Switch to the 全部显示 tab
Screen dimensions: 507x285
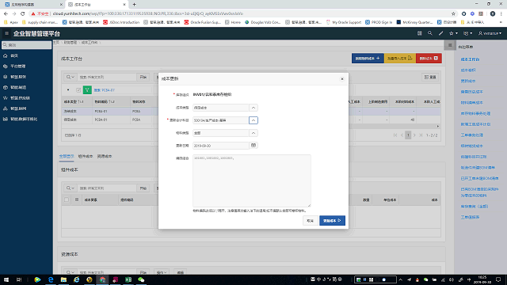(67, 157)
